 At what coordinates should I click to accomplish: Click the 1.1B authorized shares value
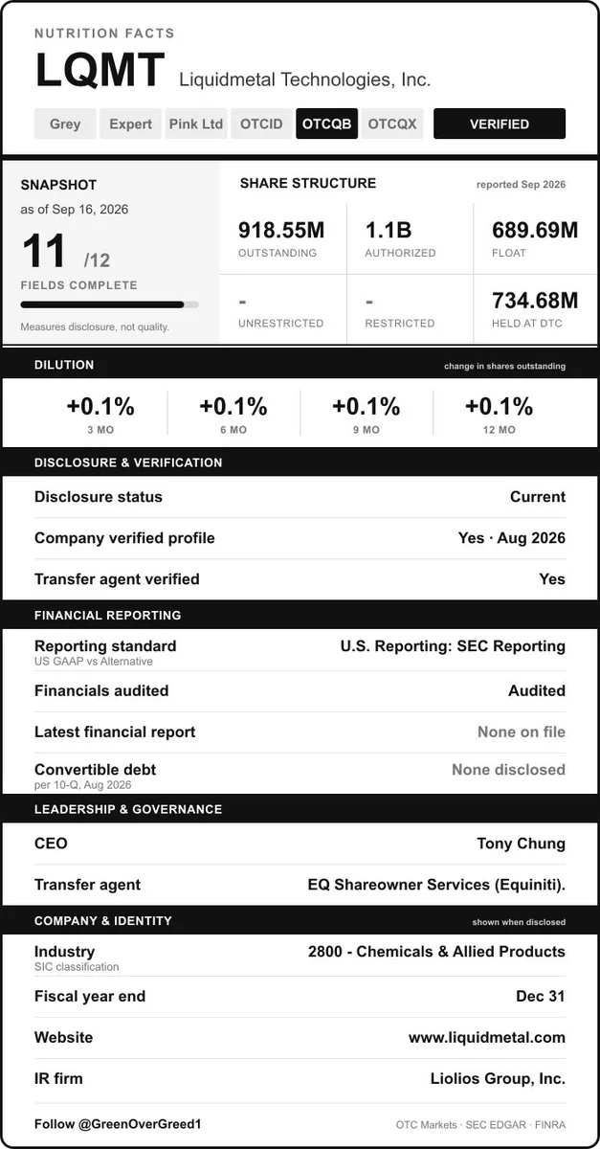(389, 230)
